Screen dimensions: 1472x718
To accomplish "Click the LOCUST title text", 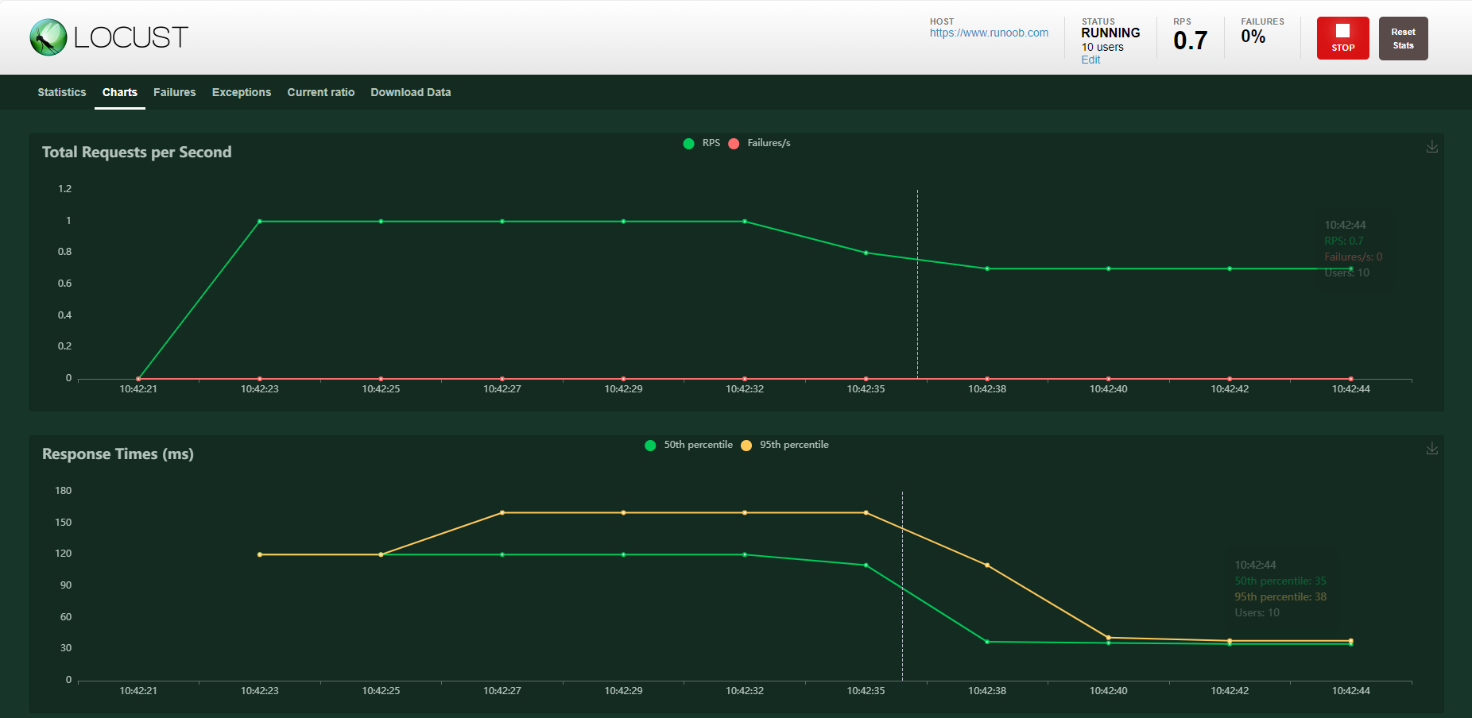I will tap(131, 37).
